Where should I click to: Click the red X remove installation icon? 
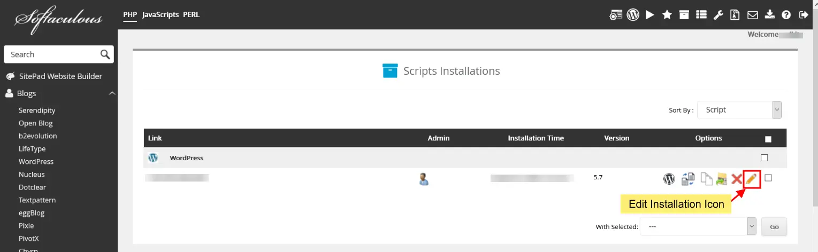point(737,179)
